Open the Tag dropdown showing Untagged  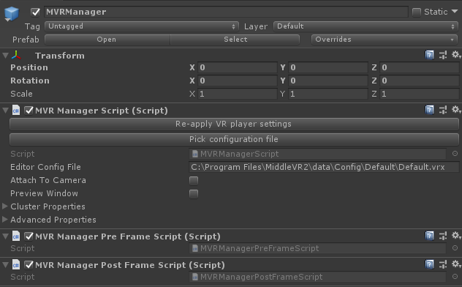pos(142,26)
